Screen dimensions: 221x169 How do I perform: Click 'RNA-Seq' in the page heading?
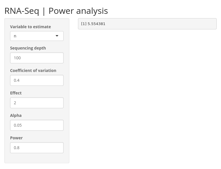click(x=22, y=11)
